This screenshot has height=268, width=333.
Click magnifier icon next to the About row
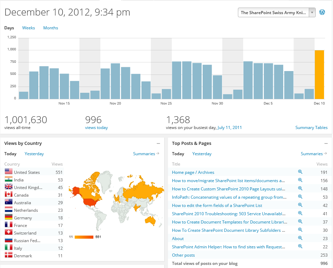point(300,238)
